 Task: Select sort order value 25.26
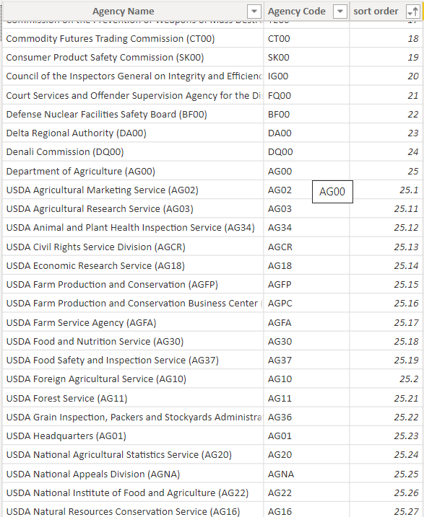pyautogui.click(x=386, y=493)
